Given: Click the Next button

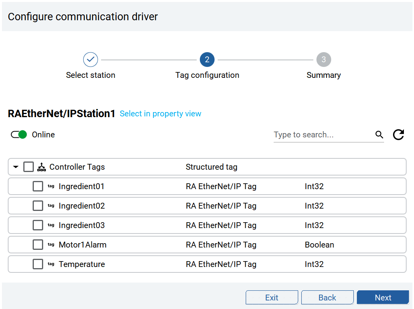Looking at the screenshot, I should pyautogui.click(x=383, y=297).
